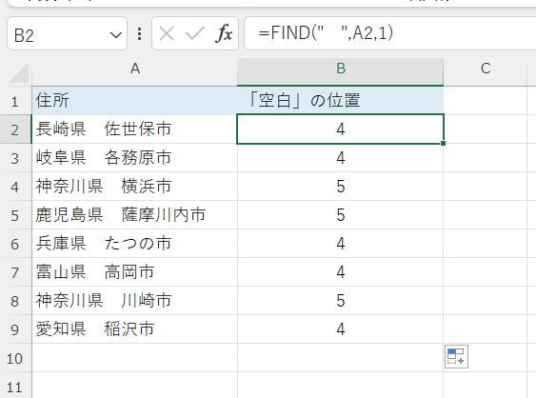Select the row 5 header
The width and height of the screenshot is (536, 398).
pyautogui.click(x=15, y=215)
